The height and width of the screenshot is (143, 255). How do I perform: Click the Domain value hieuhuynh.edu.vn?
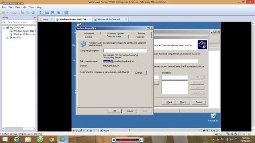(111, 66)
